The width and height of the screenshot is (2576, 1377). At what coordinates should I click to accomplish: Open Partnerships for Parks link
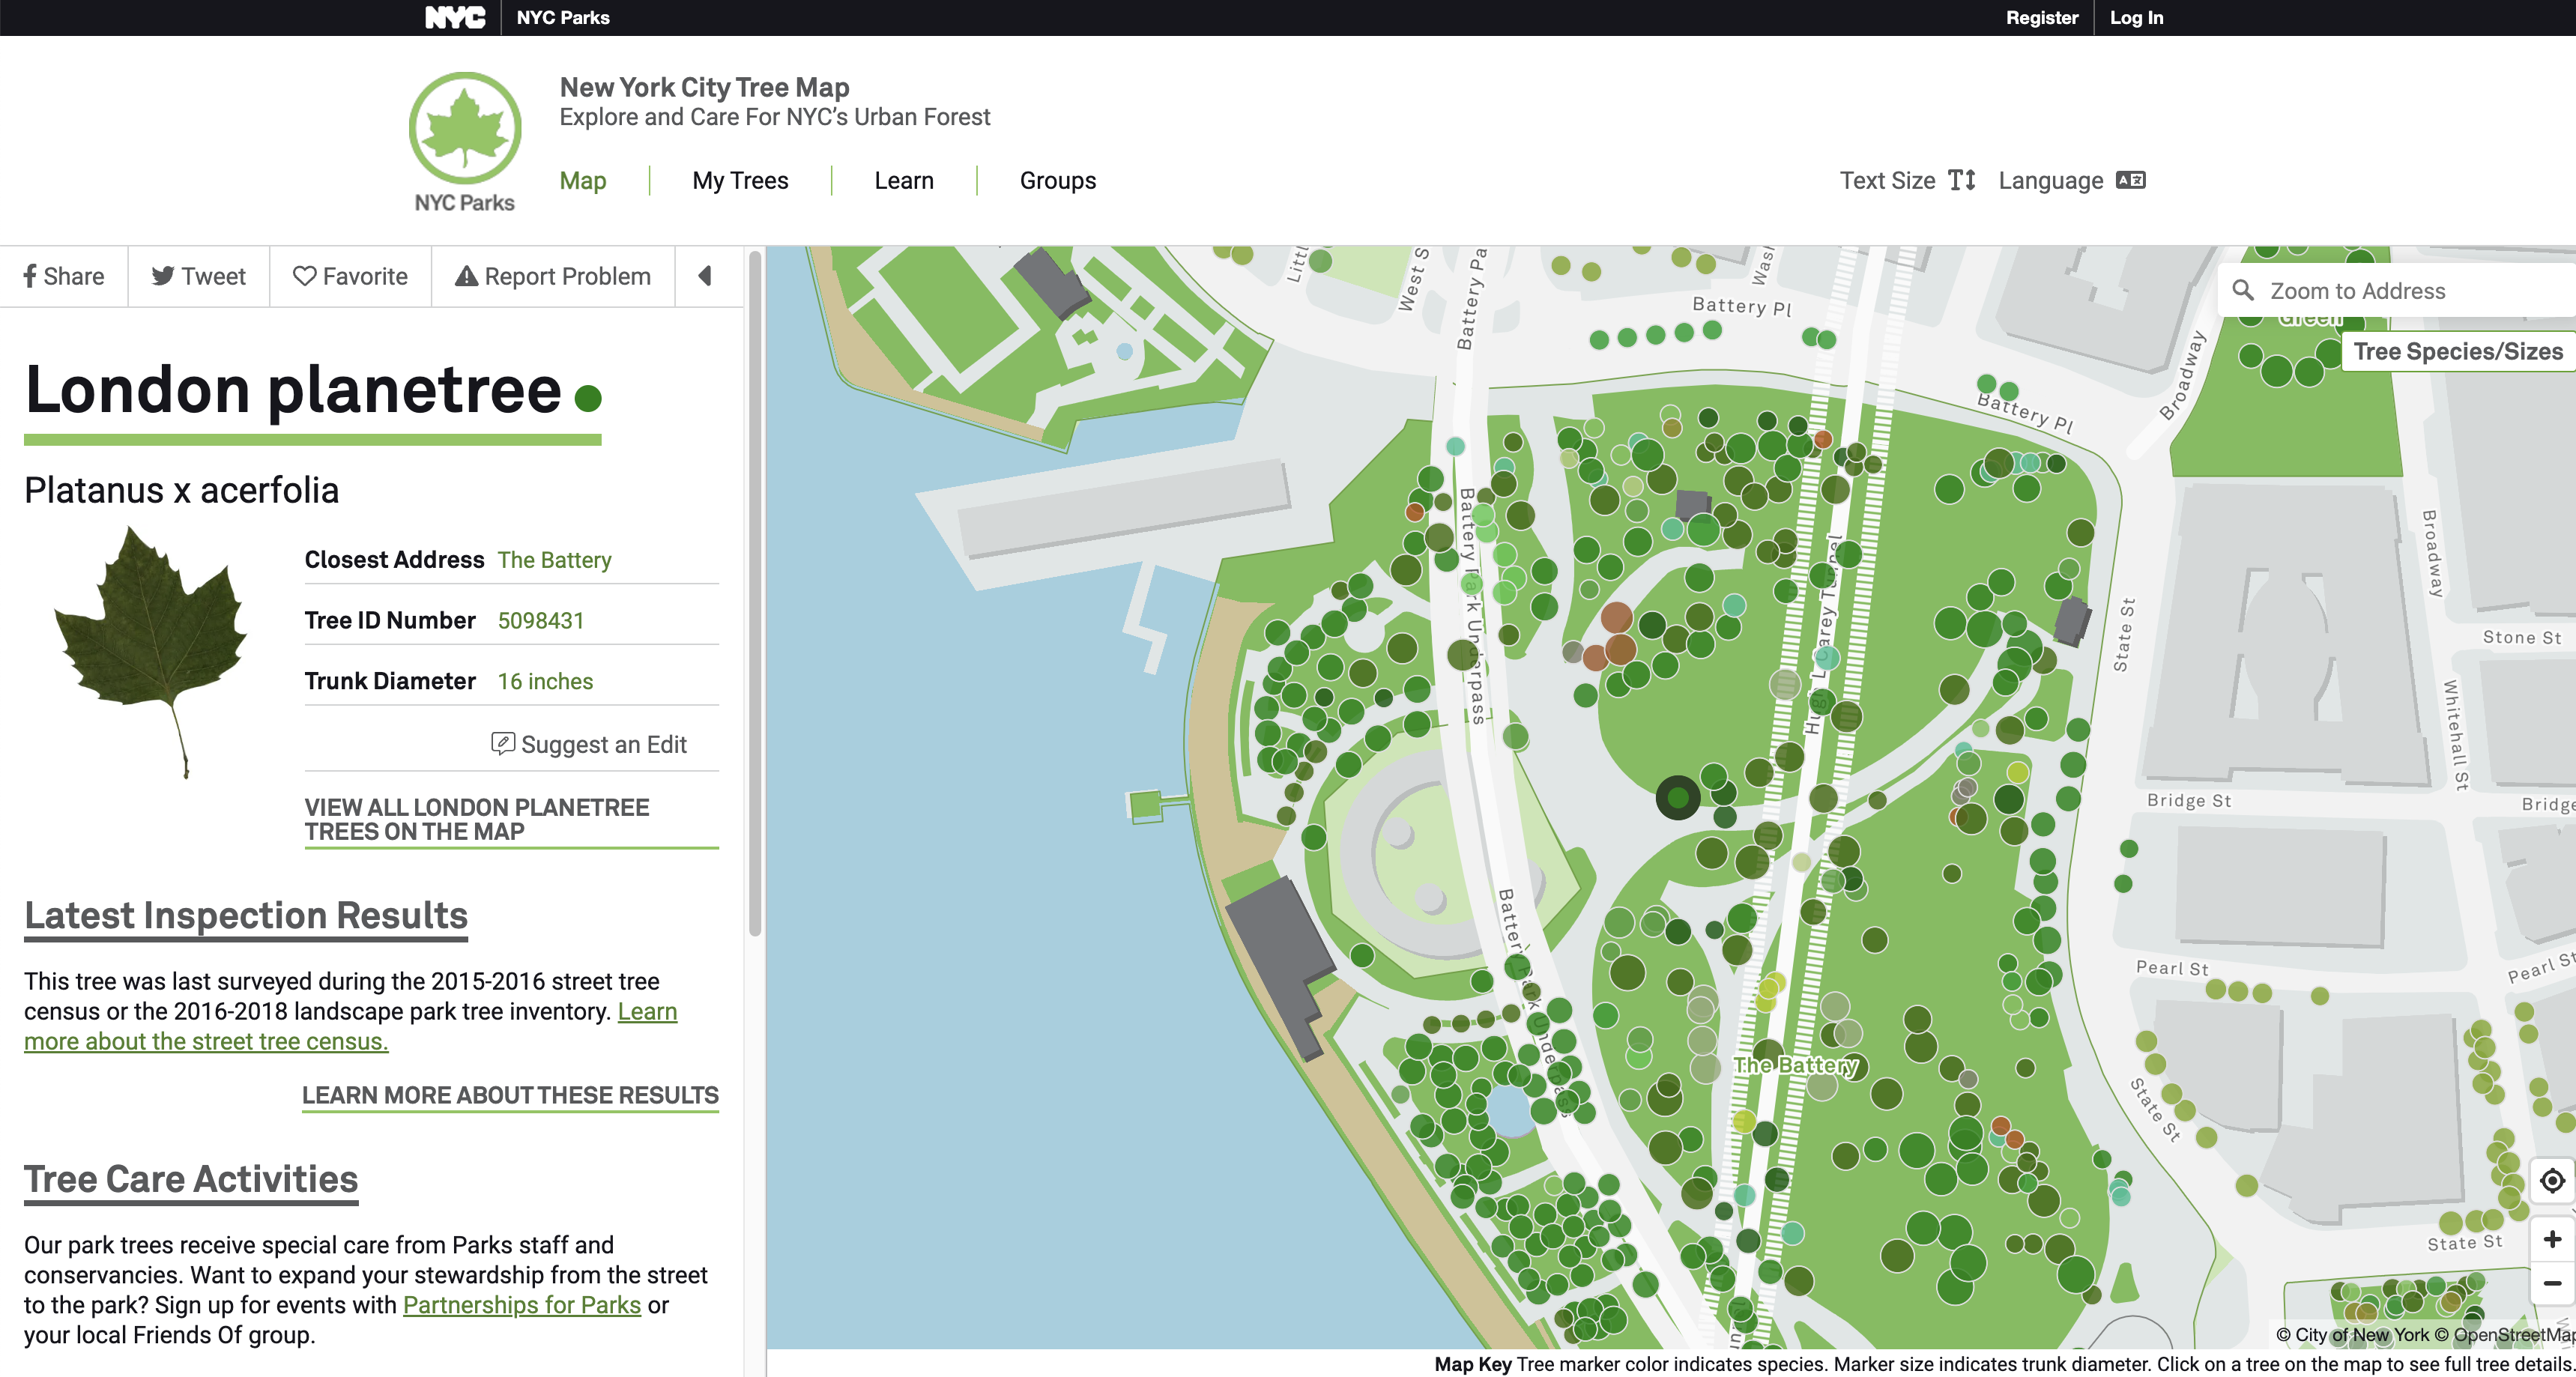coord(521,1305)
